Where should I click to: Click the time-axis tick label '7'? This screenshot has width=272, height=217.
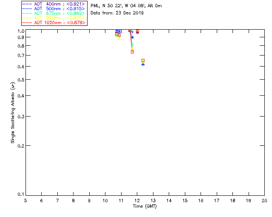[x=57, y=200]
